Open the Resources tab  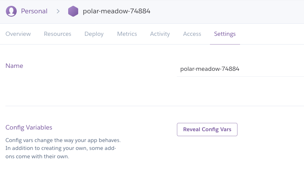[x=58, y=34]
